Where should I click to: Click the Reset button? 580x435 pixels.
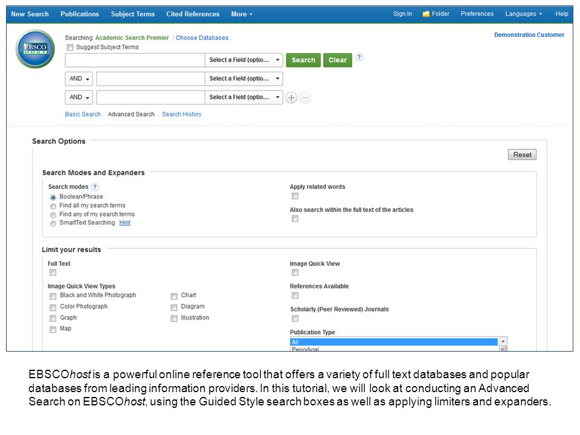[522, 155]
